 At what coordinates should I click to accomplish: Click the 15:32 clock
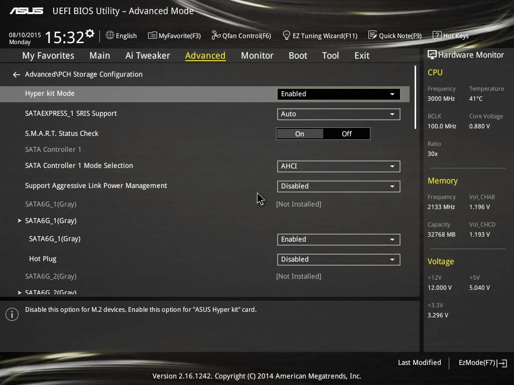pyautogui.click(x=65, y=37)
